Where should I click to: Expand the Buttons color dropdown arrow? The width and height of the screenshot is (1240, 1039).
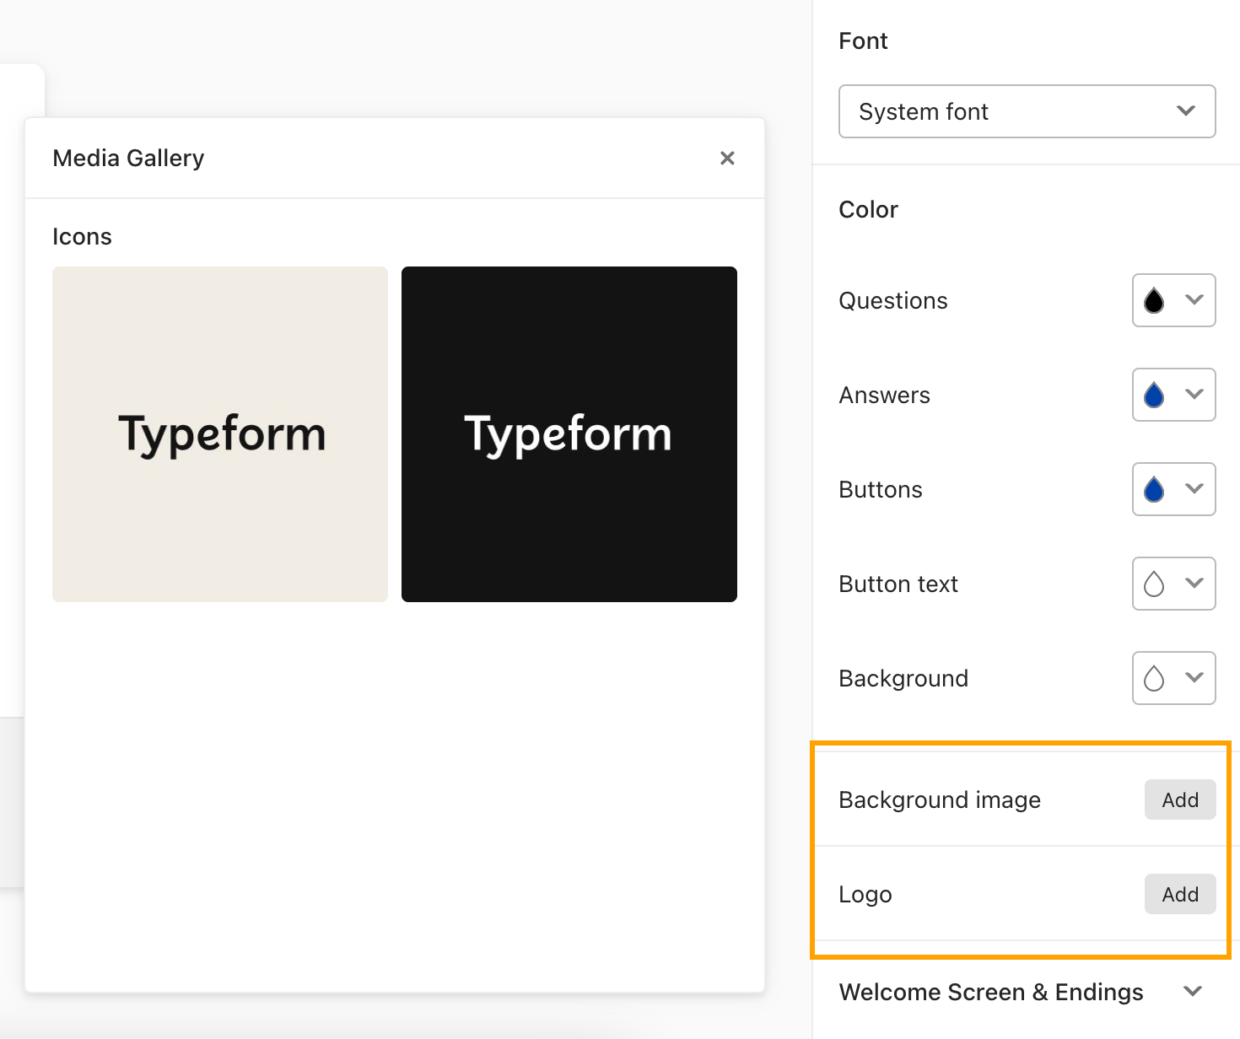pos(1194,488)
